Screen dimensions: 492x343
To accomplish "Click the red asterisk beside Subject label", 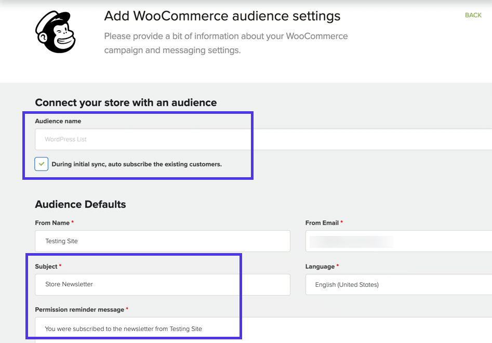I will (61, 266).
